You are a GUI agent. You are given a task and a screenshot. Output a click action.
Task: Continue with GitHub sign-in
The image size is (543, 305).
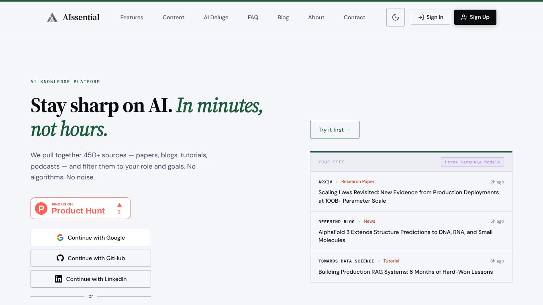coord(91,258)
